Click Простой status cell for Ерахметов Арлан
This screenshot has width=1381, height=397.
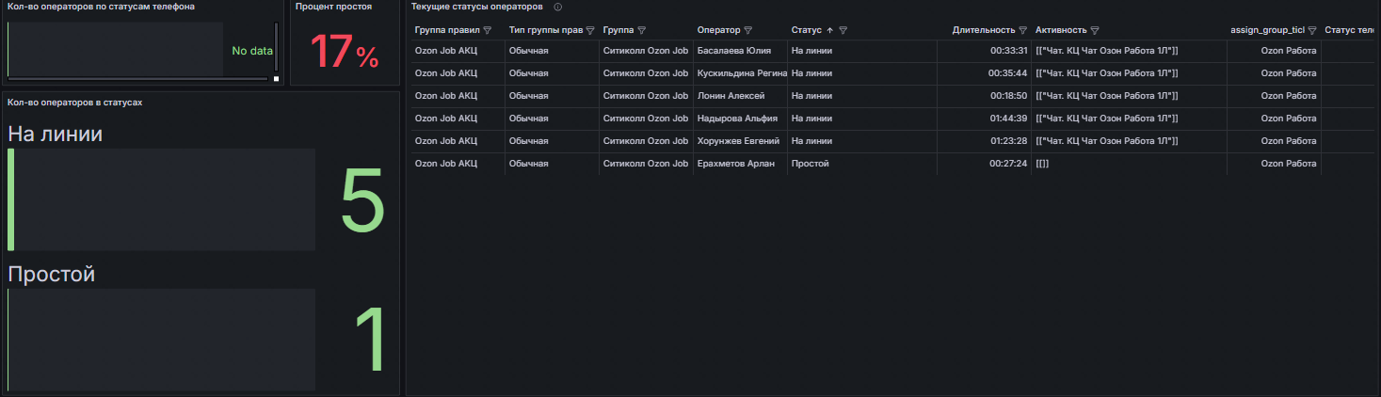tap(810, 164)
